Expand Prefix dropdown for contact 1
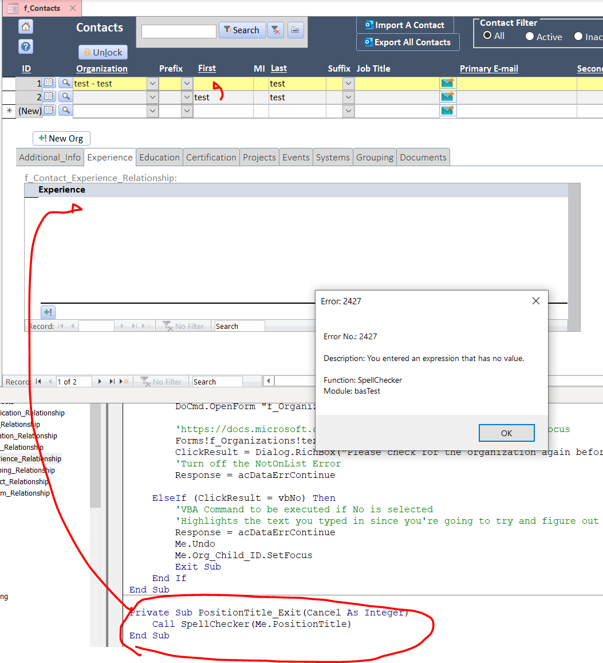Image resolution: width=603 pixels, height=663 pixels. click(187, 83)
